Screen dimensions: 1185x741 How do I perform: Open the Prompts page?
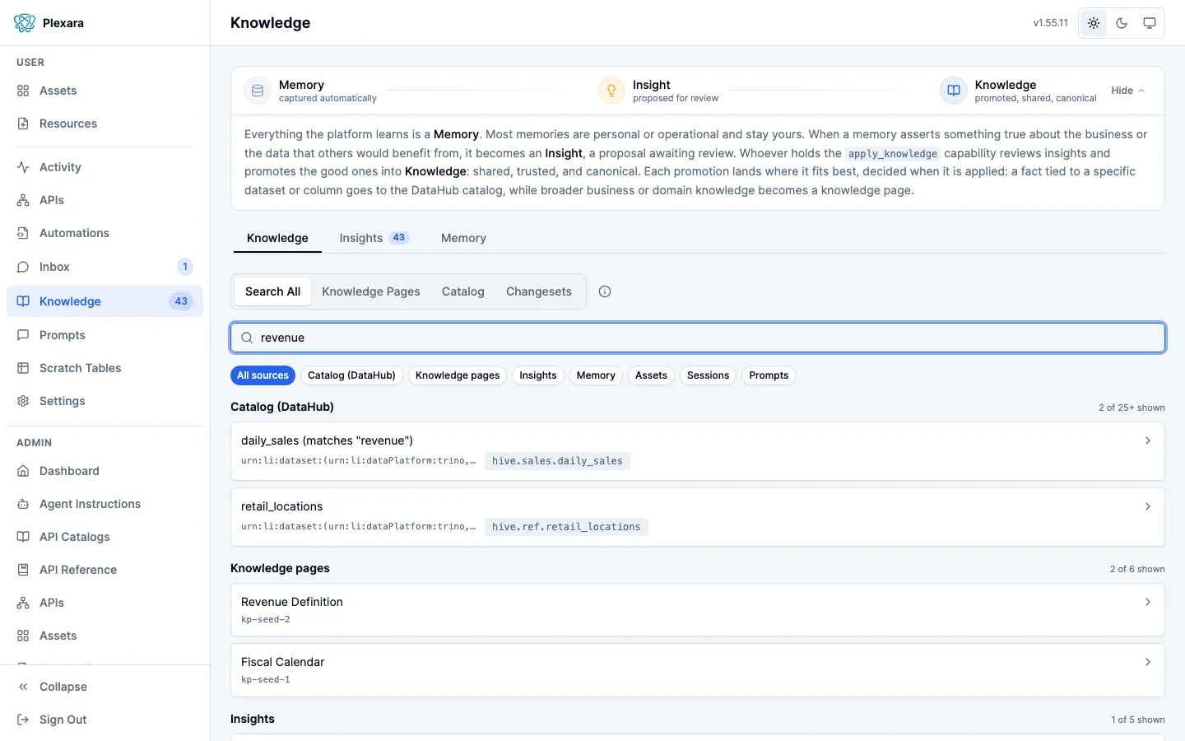pos(105,335)
